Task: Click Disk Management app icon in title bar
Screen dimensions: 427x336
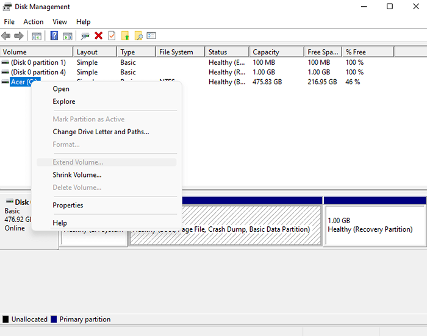Action: click(7, 7)
